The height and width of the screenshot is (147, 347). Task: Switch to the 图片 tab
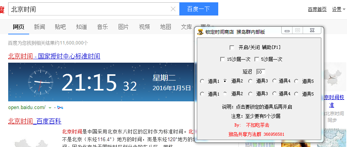[123, 27]
